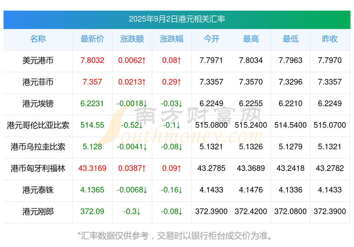Click latest price 7.8032
Screen dimensions: 354x247
pos(92,60)
